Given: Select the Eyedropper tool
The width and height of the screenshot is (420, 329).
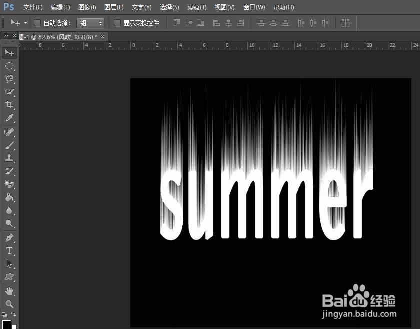Looking at the screenshot, I should pos(9,118).
